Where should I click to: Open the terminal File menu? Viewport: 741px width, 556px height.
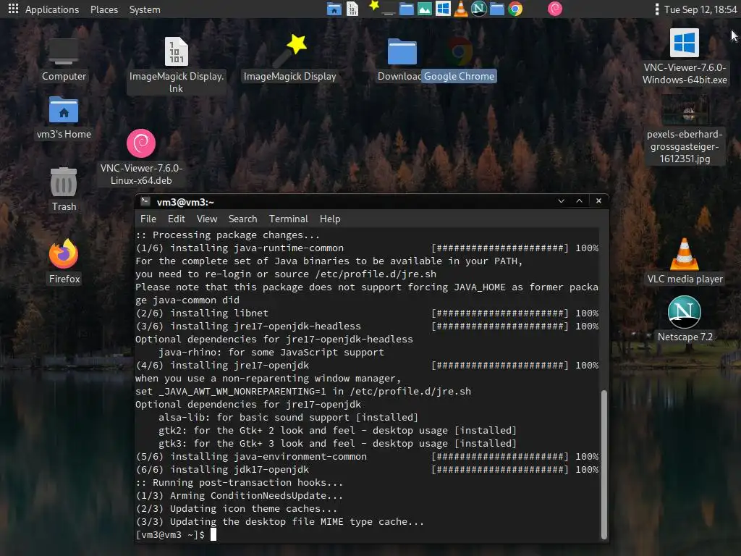tap(148, 219)
